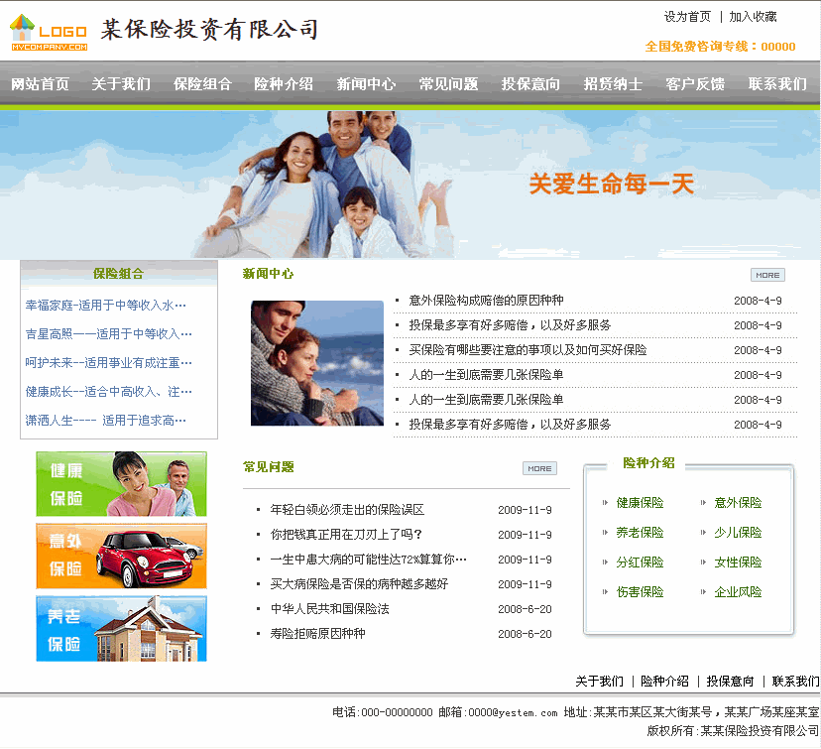The image size is (821, 749).
Task: Click footer link 联系我们
Action: pyautogui.click(x=796, y=682)
